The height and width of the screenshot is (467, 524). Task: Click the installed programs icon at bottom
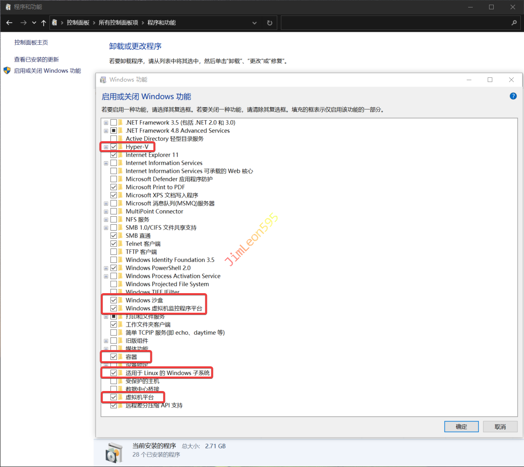coord(114,451)
